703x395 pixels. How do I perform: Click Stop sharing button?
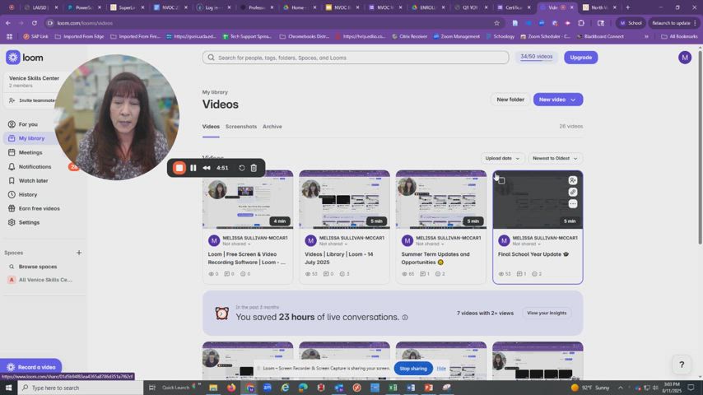pos(413,368)
